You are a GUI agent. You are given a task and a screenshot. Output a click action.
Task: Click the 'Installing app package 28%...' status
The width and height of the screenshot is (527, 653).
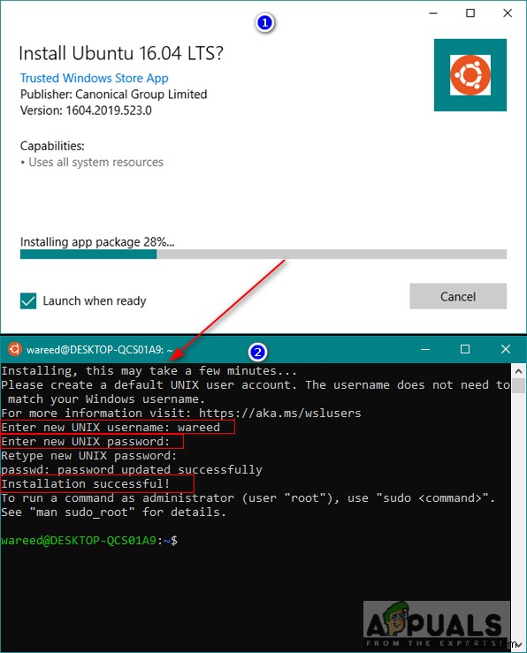(x=97, y=242)
